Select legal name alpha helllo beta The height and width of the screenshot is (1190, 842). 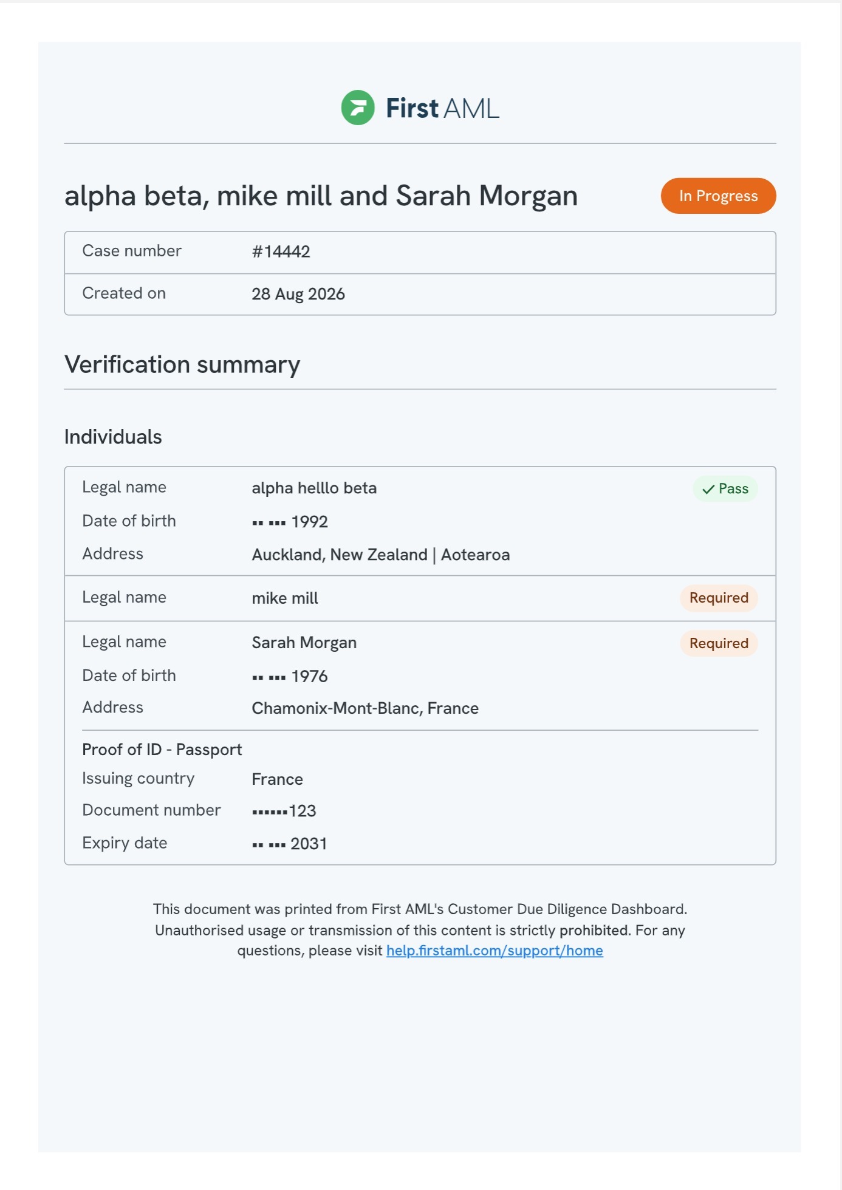point(314,488)
